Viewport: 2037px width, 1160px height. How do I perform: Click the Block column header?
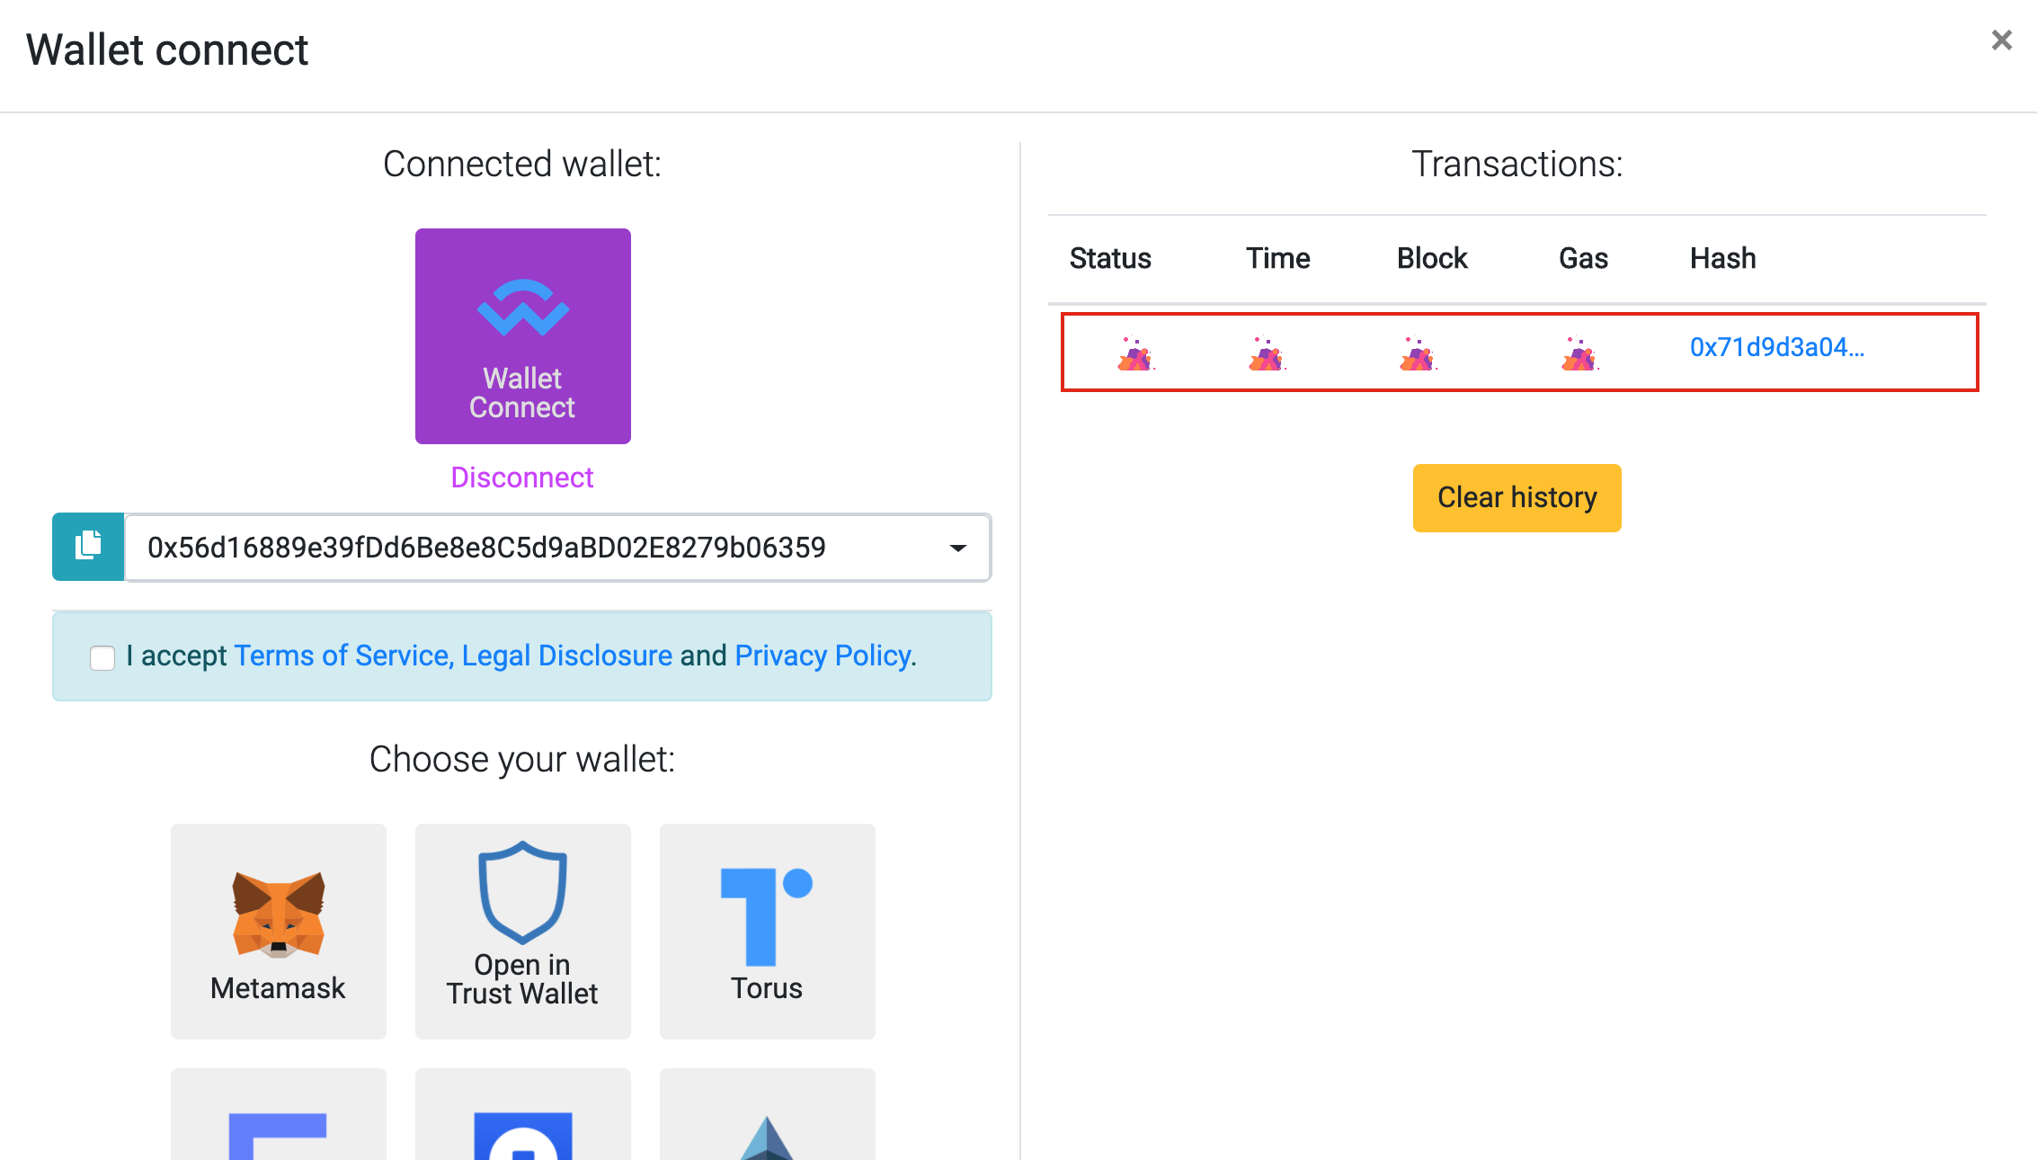[x=1431, y=258]
